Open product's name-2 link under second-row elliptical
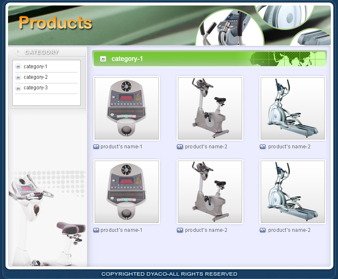338x279 pixels. 289,230
